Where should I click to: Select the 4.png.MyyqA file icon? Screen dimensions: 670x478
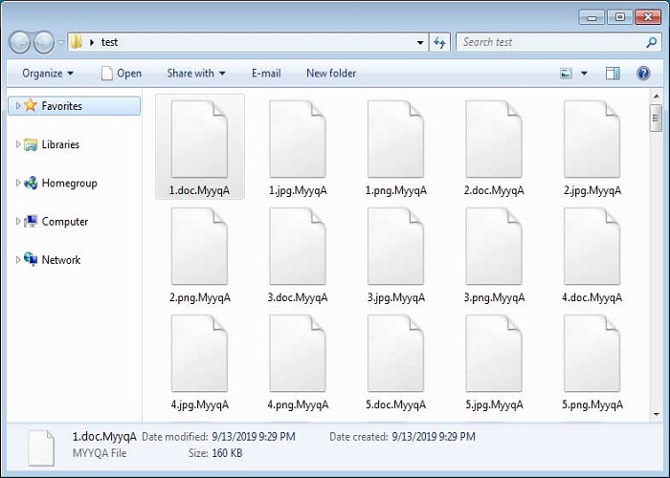point(298,354)
